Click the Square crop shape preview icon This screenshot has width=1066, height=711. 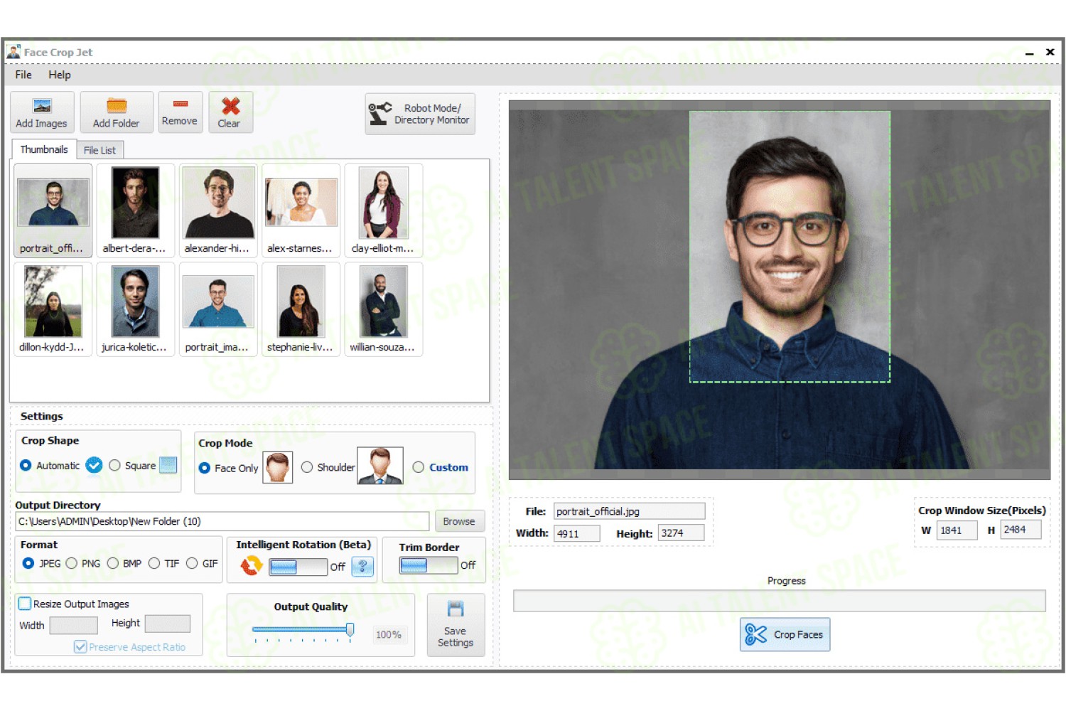(168, 465)
